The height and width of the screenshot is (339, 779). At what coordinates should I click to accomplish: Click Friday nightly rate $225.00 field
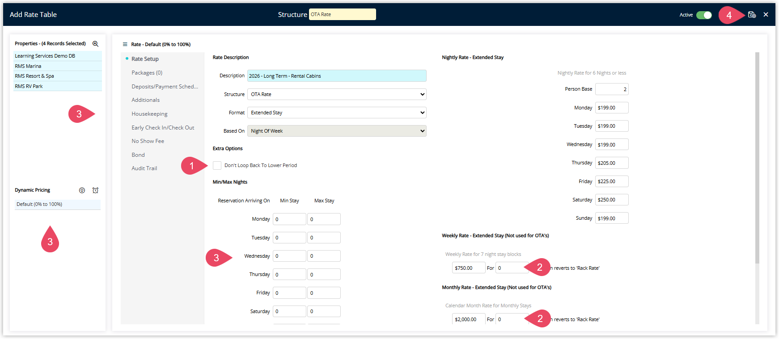tap(612, 181)
